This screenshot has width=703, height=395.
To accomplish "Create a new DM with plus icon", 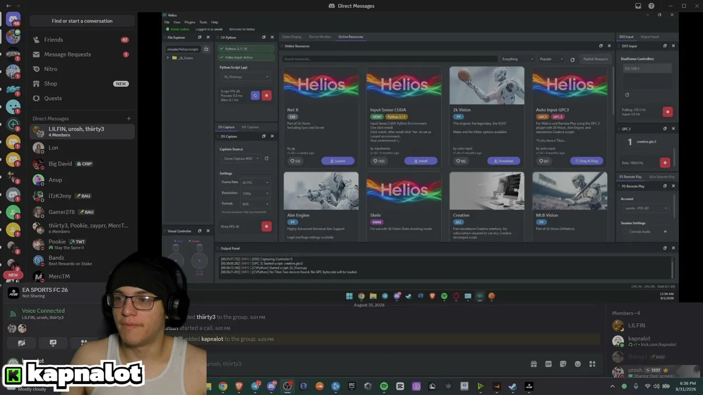I will click(x=129, y=119).
